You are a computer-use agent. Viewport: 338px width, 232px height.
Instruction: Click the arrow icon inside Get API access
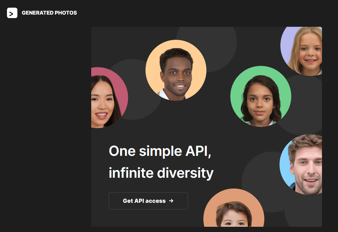[171, 201]
